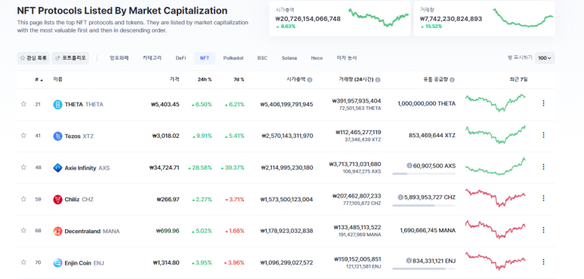Screen dimensions: 584x279
Task: Expand the rows-to-show 100 dropdown
Action: coord(545,58)
